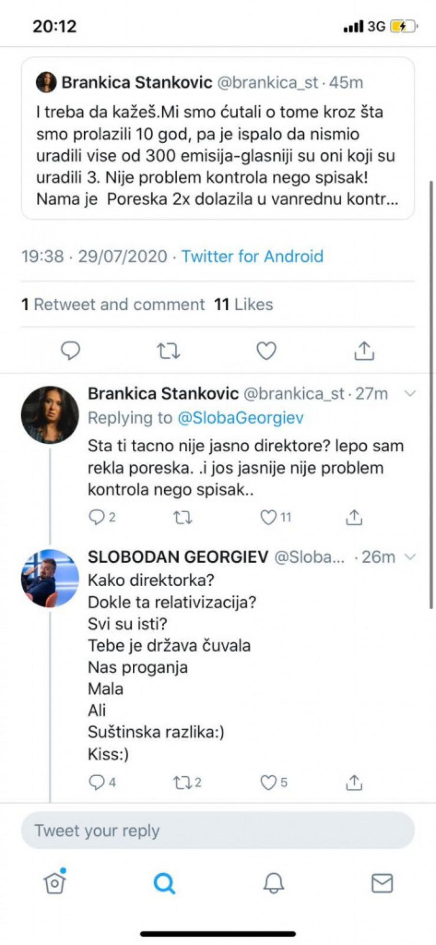Viewport: 436px width, 945px height.
Task: Like the main tweet
Action: tap(266, 350)
